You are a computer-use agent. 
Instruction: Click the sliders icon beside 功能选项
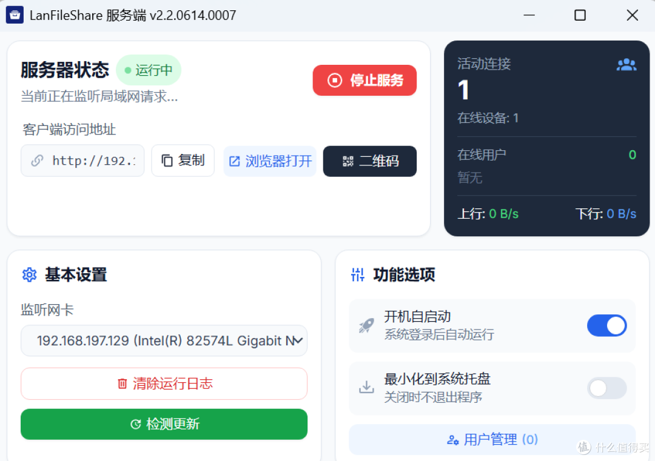(x=358, y=275)
